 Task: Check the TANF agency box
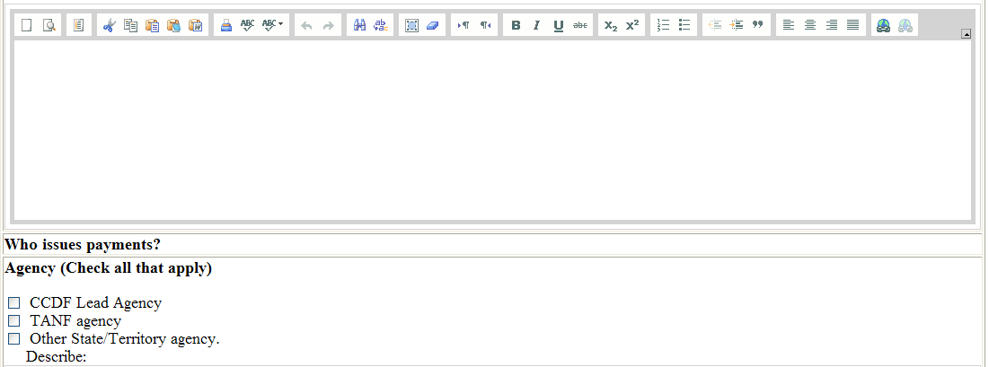coord(13,321)
